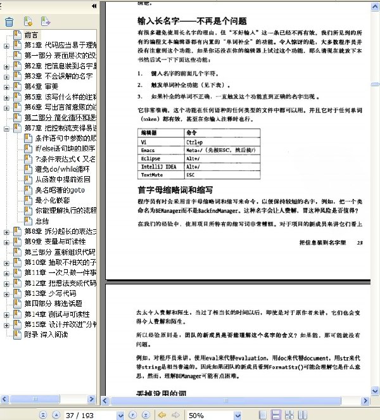Expand the 第3章 bookmark

(6, 77)
